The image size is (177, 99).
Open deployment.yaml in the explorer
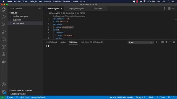tap(20, 16)
